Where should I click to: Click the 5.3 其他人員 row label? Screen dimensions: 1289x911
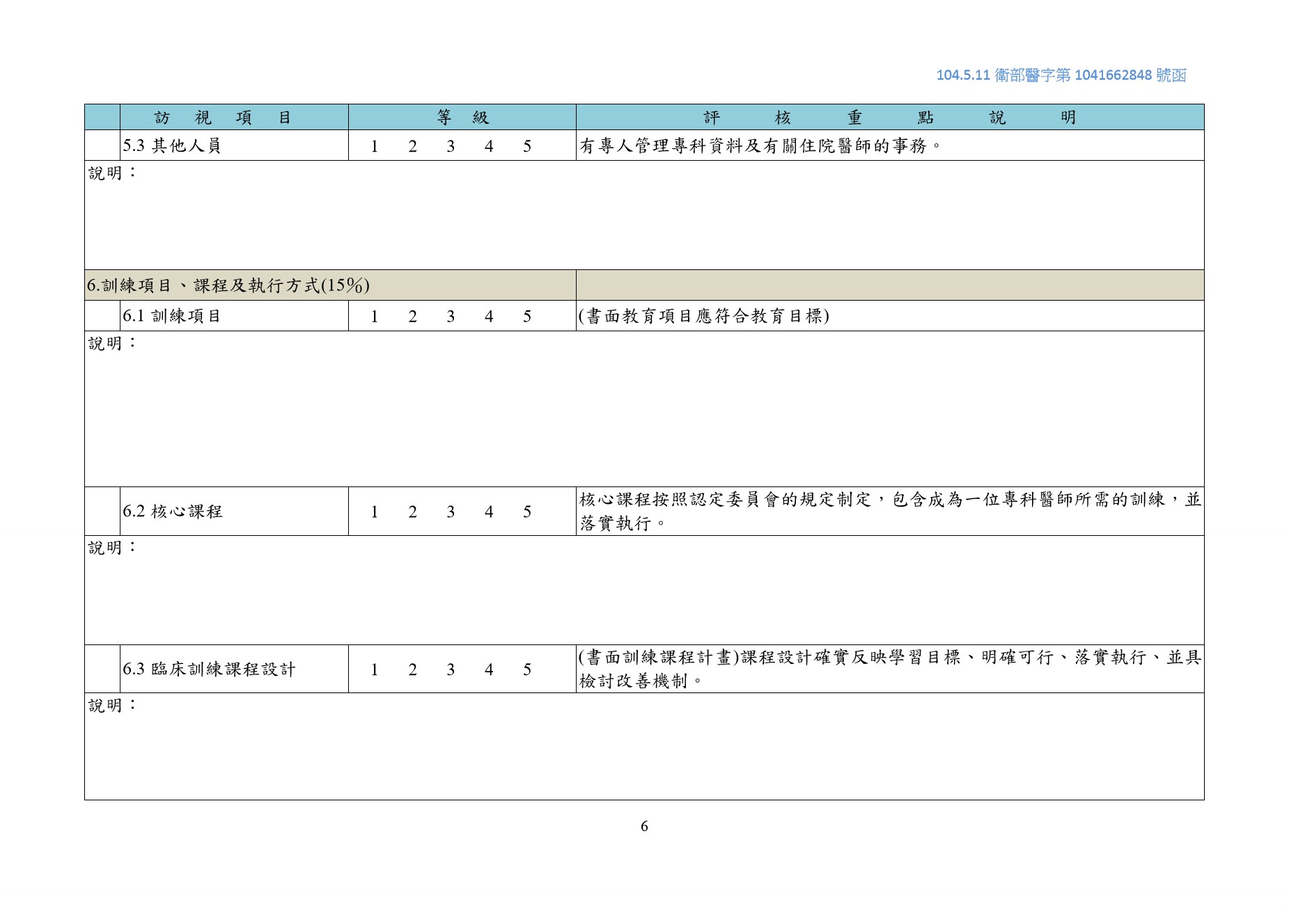pyautogui.click(x=172, y=146)
